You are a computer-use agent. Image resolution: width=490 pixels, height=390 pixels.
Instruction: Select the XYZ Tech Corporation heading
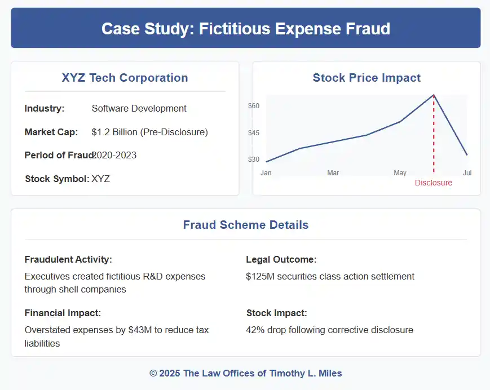pos(125,78)
